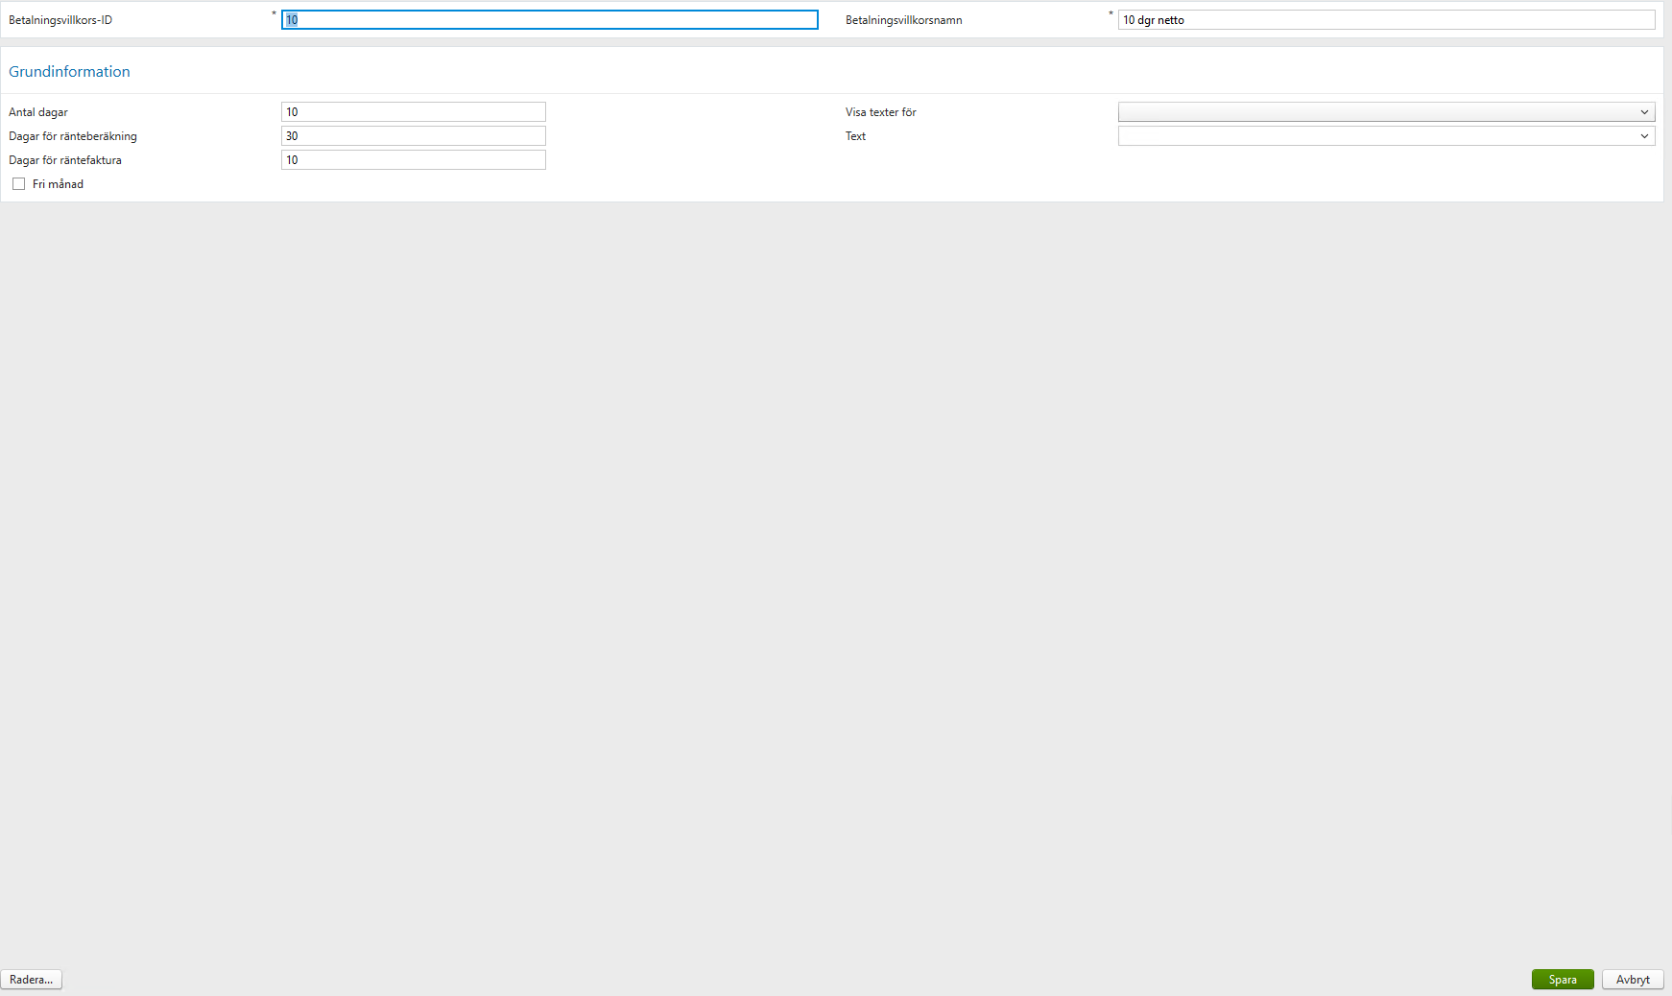Viewport: 1672px width, 996px height.
Task: Click the Visa texter för dropdown chevron
Action: tap(1645, 111)
